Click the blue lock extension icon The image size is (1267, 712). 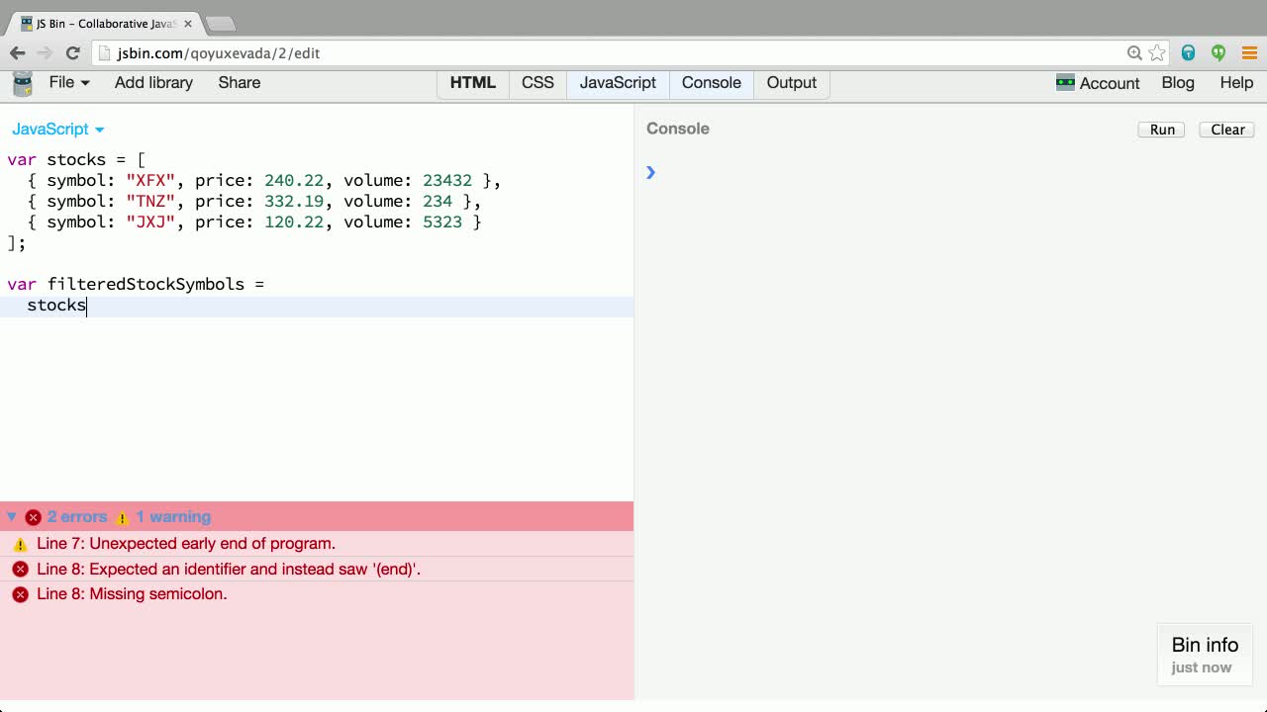pos(1189,52)
